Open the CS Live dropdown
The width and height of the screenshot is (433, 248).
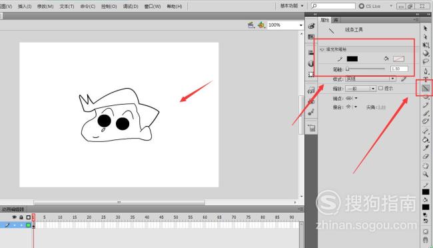pyautogui.click(x=391, y=6)
